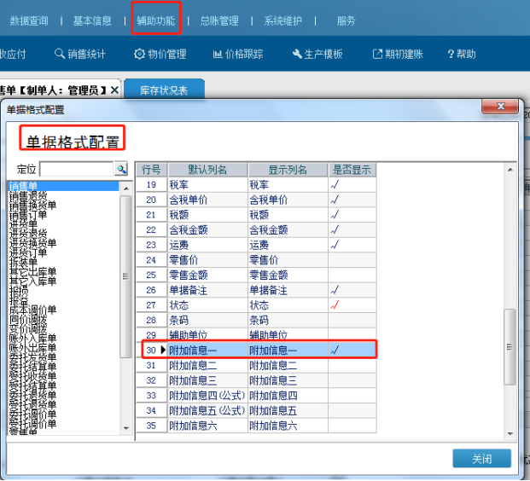Open 期初建账 toolbar item
Image resolution: width=530 pixels, height=481 pixels.
pyautogui.click(x=398, y=54)
